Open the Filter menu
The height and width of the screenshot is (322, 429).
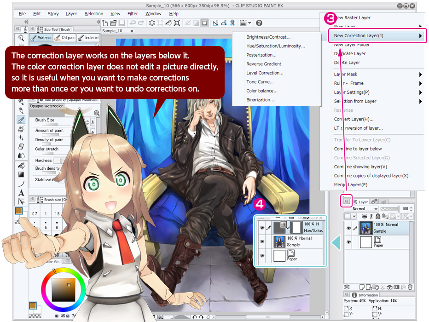[133, 14]
